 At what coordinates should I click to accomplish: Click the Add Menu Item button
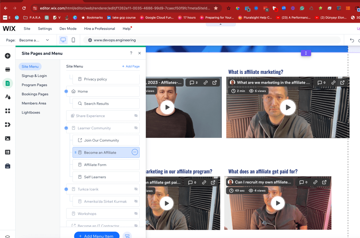(x=97, y=236)
